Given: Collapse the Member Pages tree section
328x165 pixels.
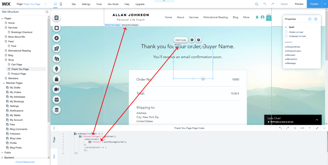Looking at the screenshot, I should click(3, 83).
